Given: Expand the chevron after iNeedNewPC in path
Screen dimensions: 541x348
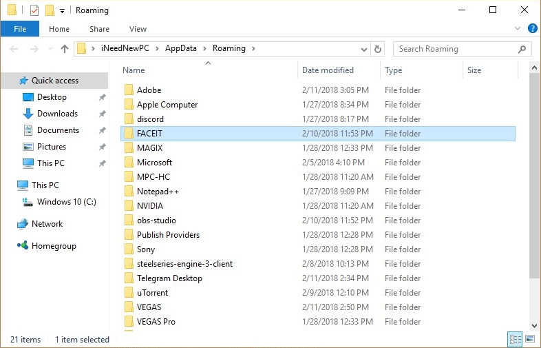Looking at the screenshot, I should 157,49.
